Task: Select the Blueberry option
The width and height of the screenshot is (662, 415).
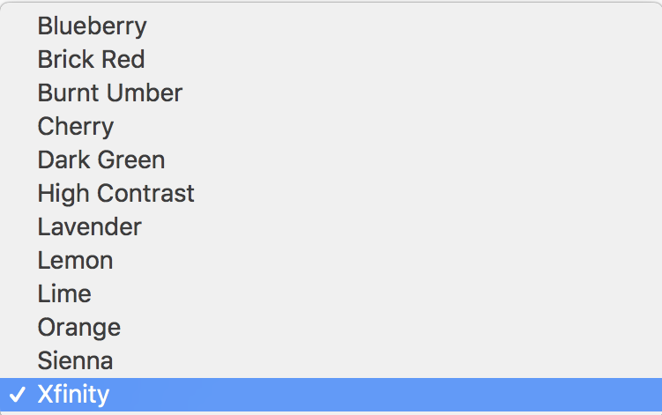Action: click(92, 26)
